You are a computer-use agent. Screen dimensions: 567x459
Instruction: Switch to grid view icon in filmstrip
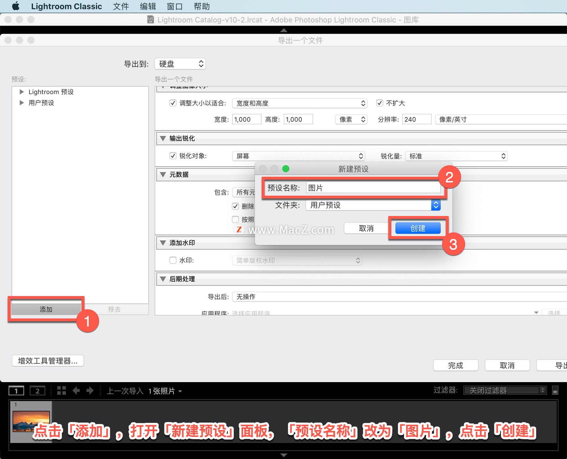tap(61, 391)
